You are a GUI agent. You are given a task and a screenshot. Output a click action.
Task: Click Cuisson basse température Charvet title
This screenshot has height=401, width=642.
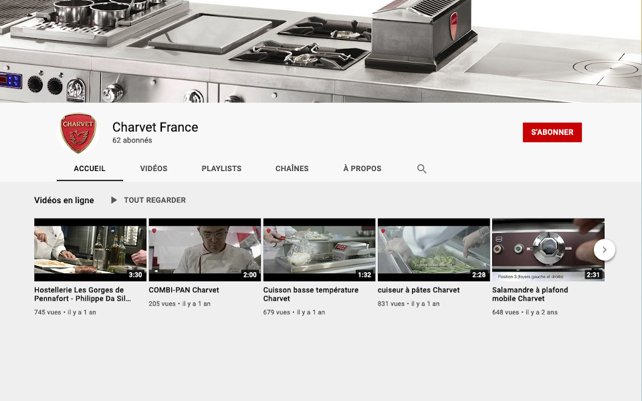click(x=311, y=294)
